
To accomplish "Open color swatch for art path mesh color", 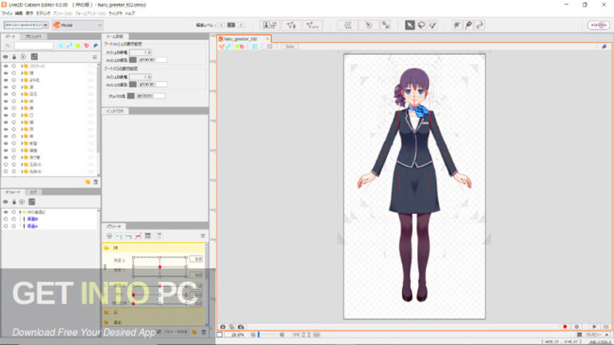I will click(x=133, y=85).
